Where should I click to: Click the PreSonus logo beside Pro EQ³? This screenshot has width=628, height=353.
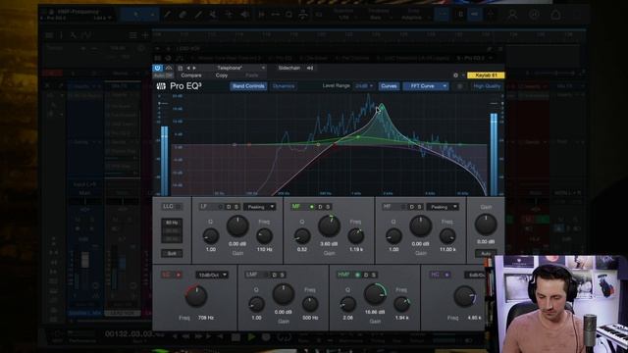[161, 86]
